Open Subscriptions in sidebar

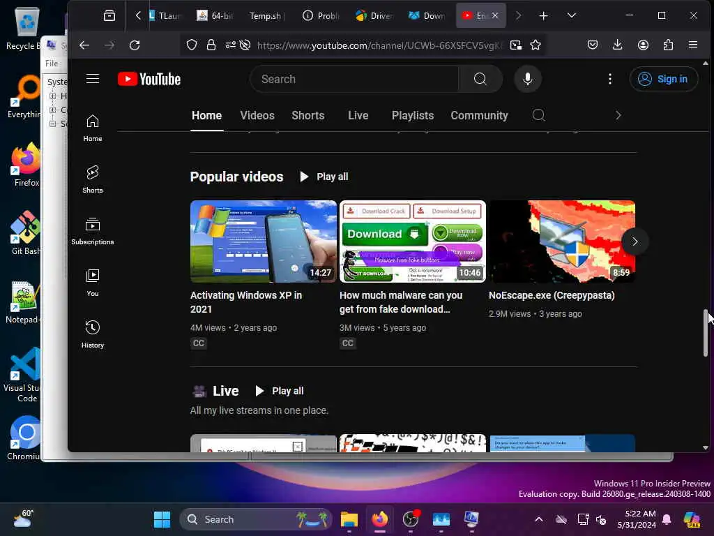(93, 232)
